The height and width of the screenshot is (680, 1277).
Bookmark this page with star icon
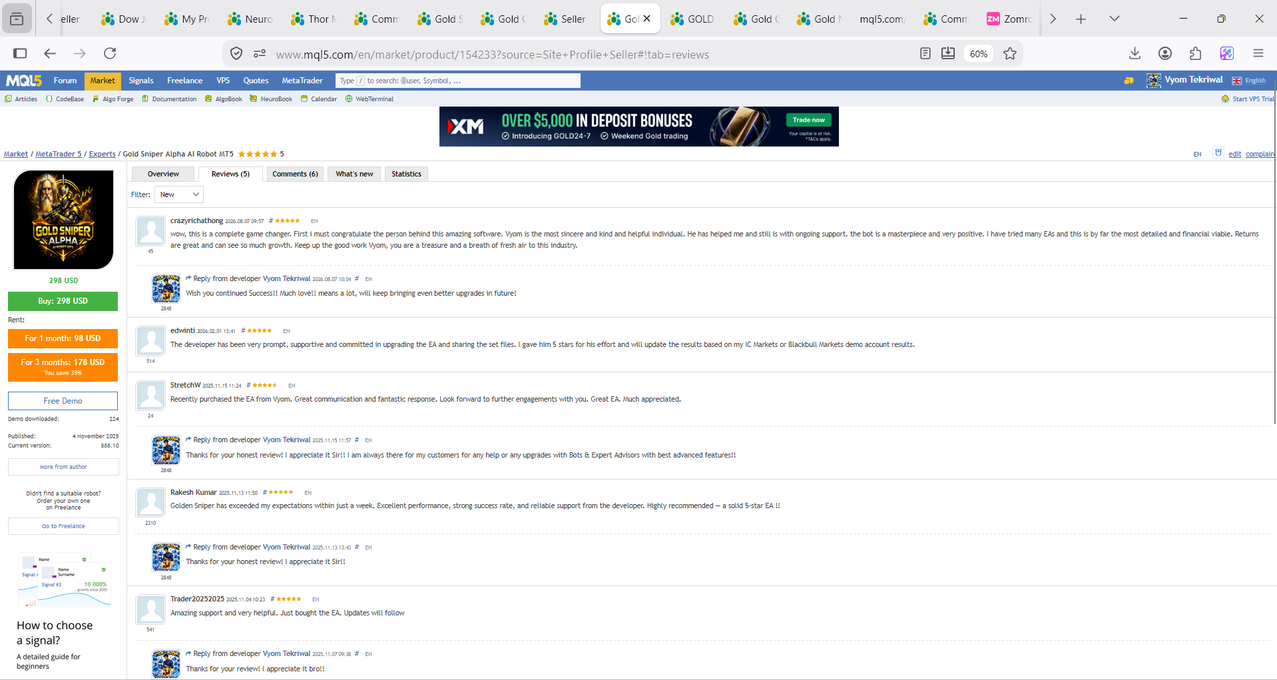click(x=1010, y=53)
